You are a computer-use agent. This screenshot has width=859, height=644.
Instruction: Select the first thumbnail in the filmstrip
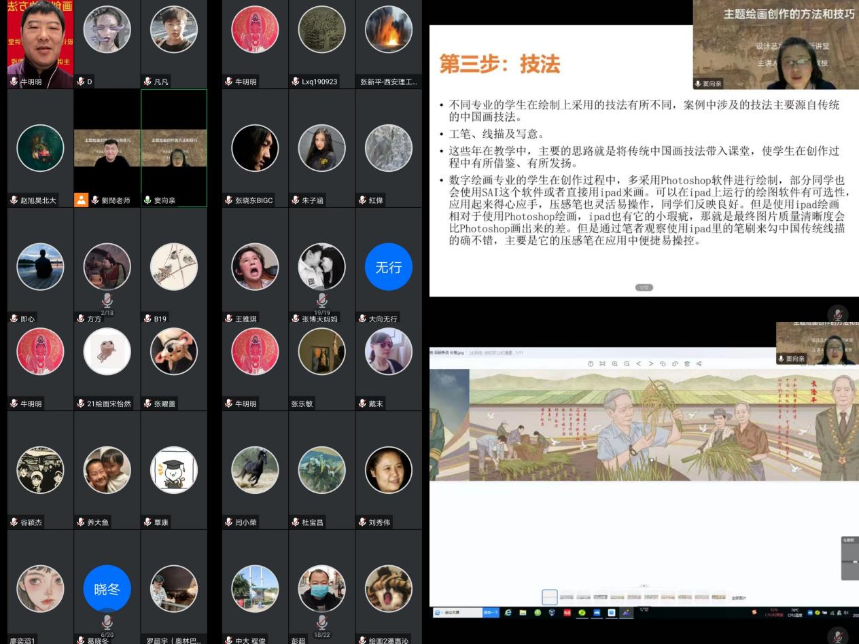click(x=550, y=597)
